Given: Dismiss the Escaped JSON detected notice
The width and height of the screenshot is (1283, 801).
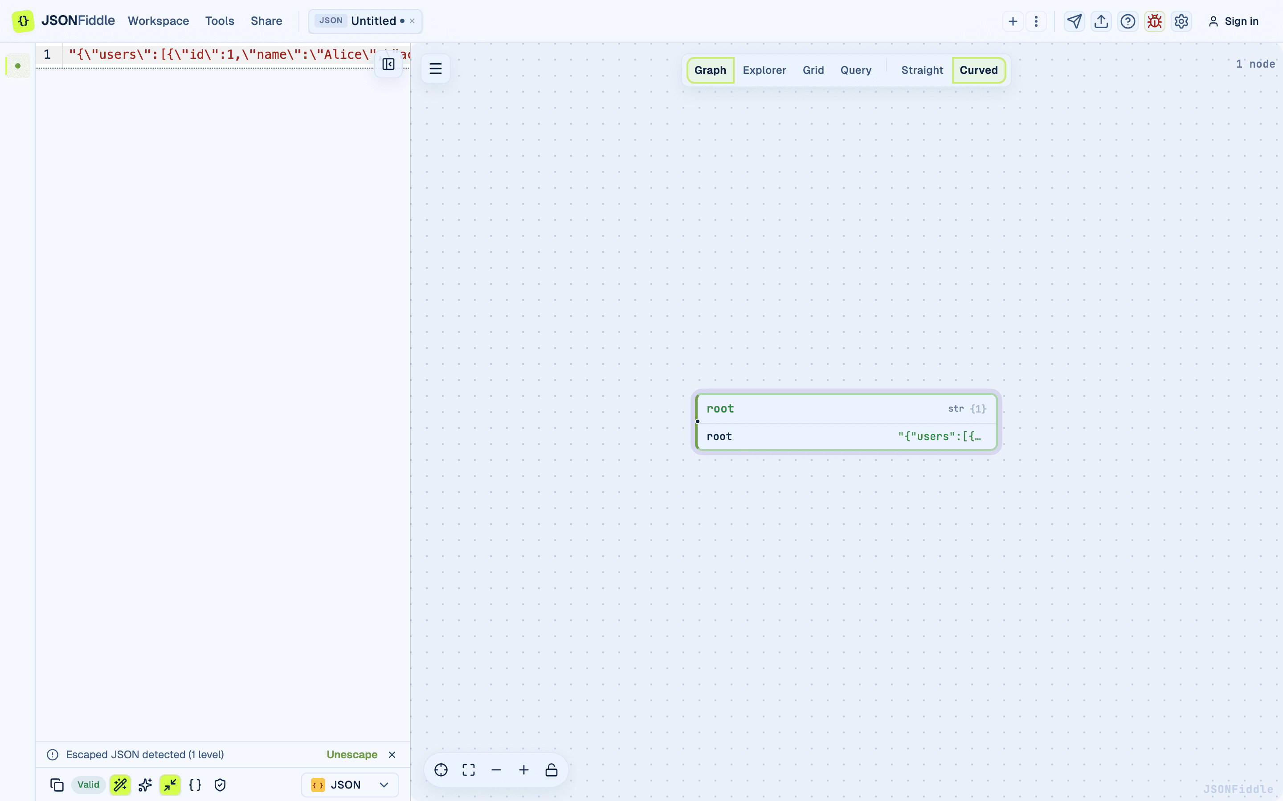Looking at the screenshot, I should click(x=392, y=754).
